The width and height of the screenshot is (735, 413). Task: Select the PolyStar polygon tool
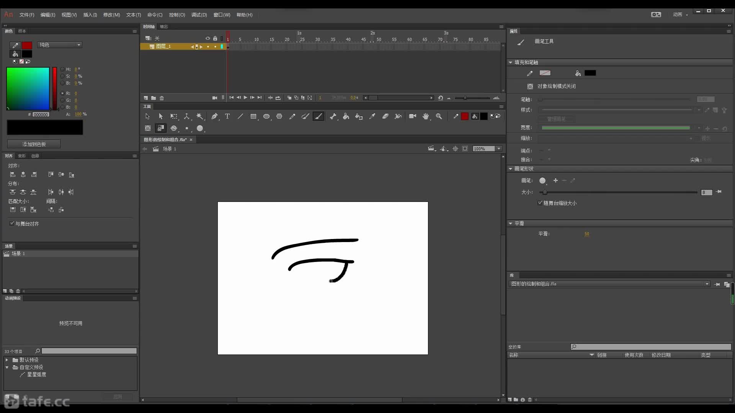click(x=279, y=116)
